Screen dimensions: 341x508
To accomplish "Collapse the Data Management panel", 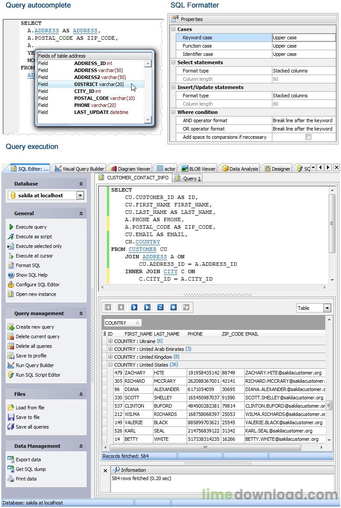I will (81, 446).
